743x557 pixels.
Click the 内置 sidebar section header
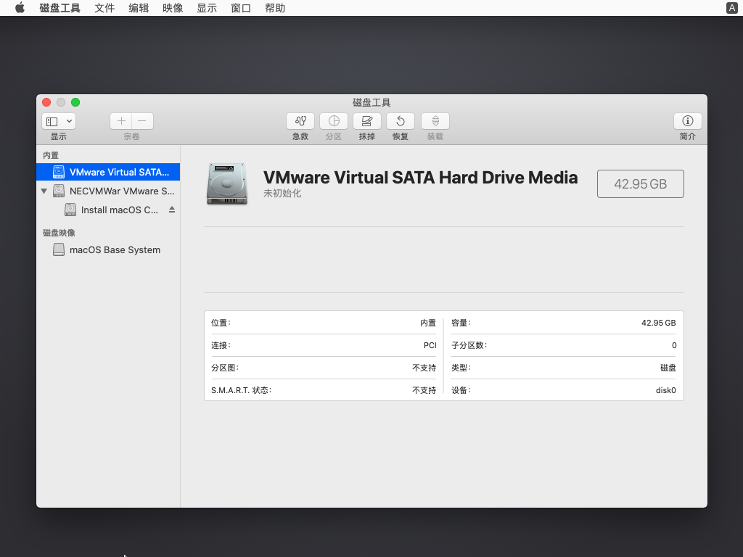point(51,155)
